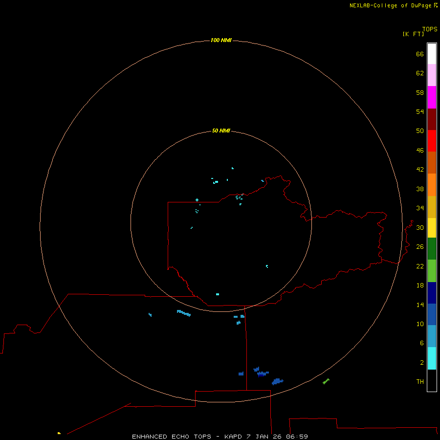Screen dimensions: 440x440
Task: Click the yellow echo at bottom left
Action: point(59,433)
